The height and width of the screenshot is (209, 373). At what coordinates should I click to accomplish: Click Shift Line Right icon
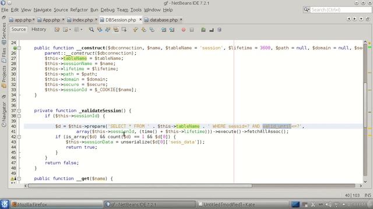pyautogui.click(x=172, y=30)
